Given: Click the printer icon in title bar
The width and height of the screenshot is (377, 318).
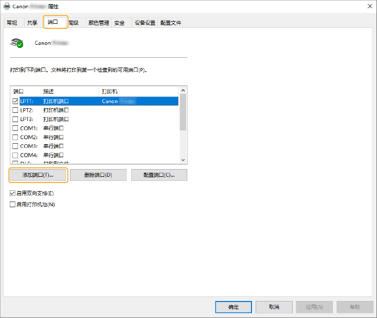Looking at the screenshot, I should [x=7, y=6].
